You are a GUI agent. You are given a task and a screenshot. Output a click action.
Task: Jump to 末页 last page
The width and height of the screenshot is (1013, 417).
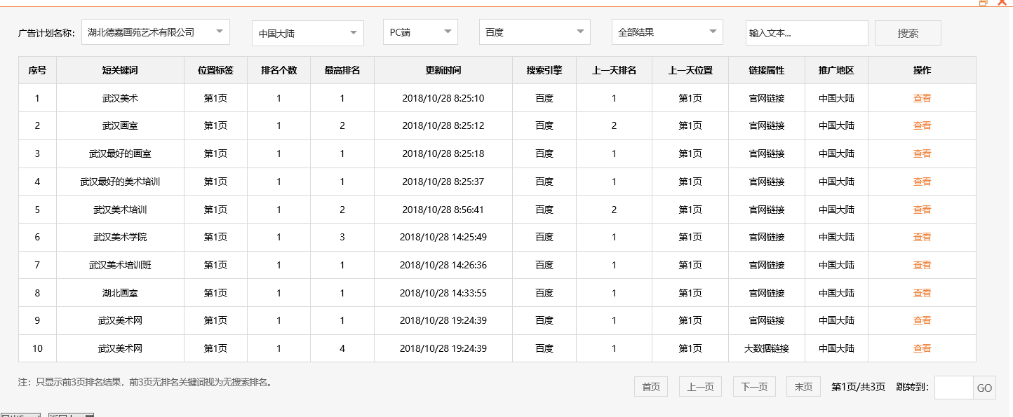coord(802,386)
